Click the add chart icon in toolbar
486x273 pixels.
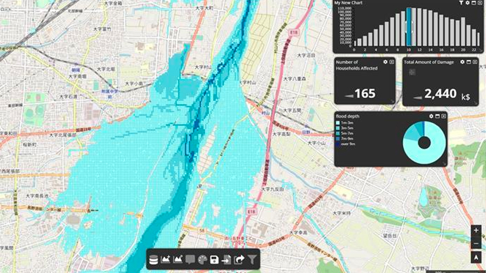click(x=165, y=260)
